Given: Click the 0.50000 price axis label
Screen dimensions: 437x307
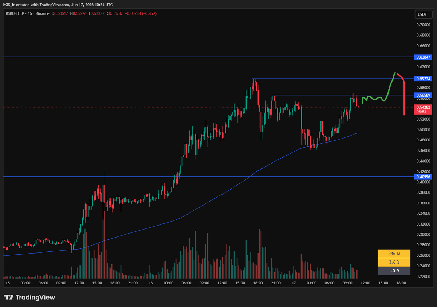Looking at the screenshot, I should [x=423, y=130].
